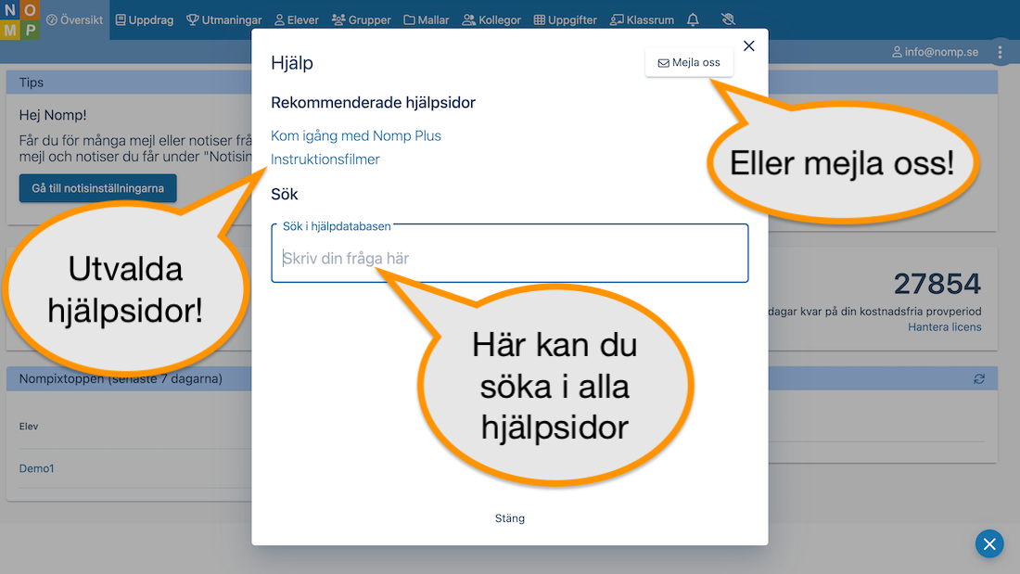Click the Rekommenderade hjälpsidor heading
The height and width of the screenshot is (574, 1020).
tap(373, 102)
